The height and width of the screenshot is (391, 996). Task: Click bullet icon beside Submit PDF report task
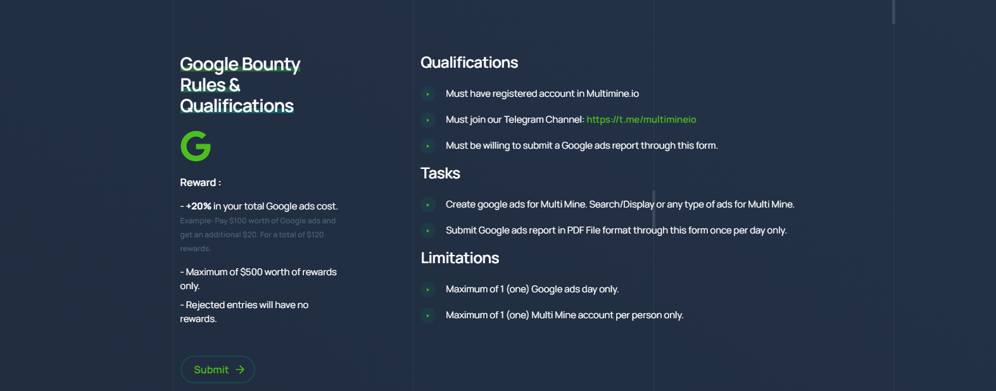pos(428,231)
